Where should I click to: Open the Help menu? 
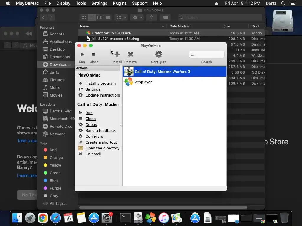(157, 3)
